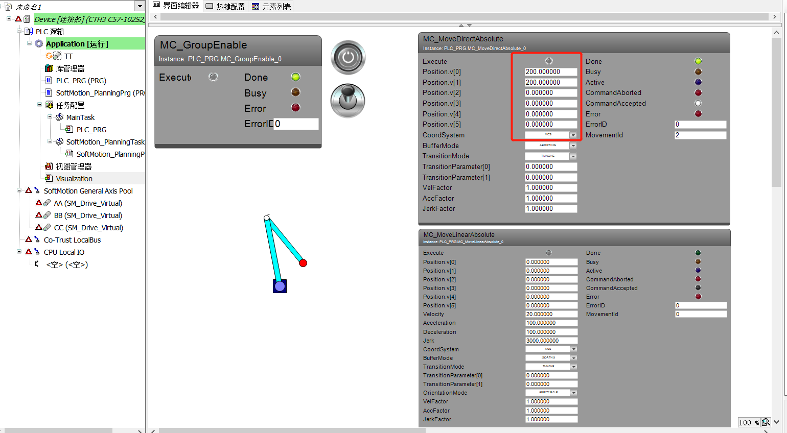Switch to the 界面编辑器 tab
The image size is (787, 433).
176,6
